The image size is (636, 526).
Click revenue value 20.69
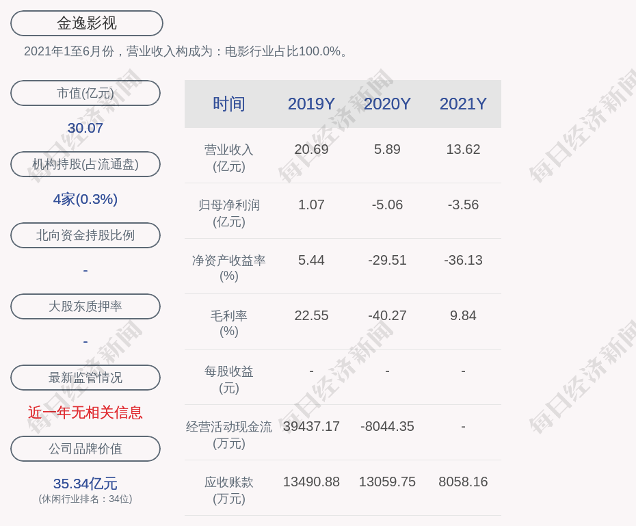(311, 149)
